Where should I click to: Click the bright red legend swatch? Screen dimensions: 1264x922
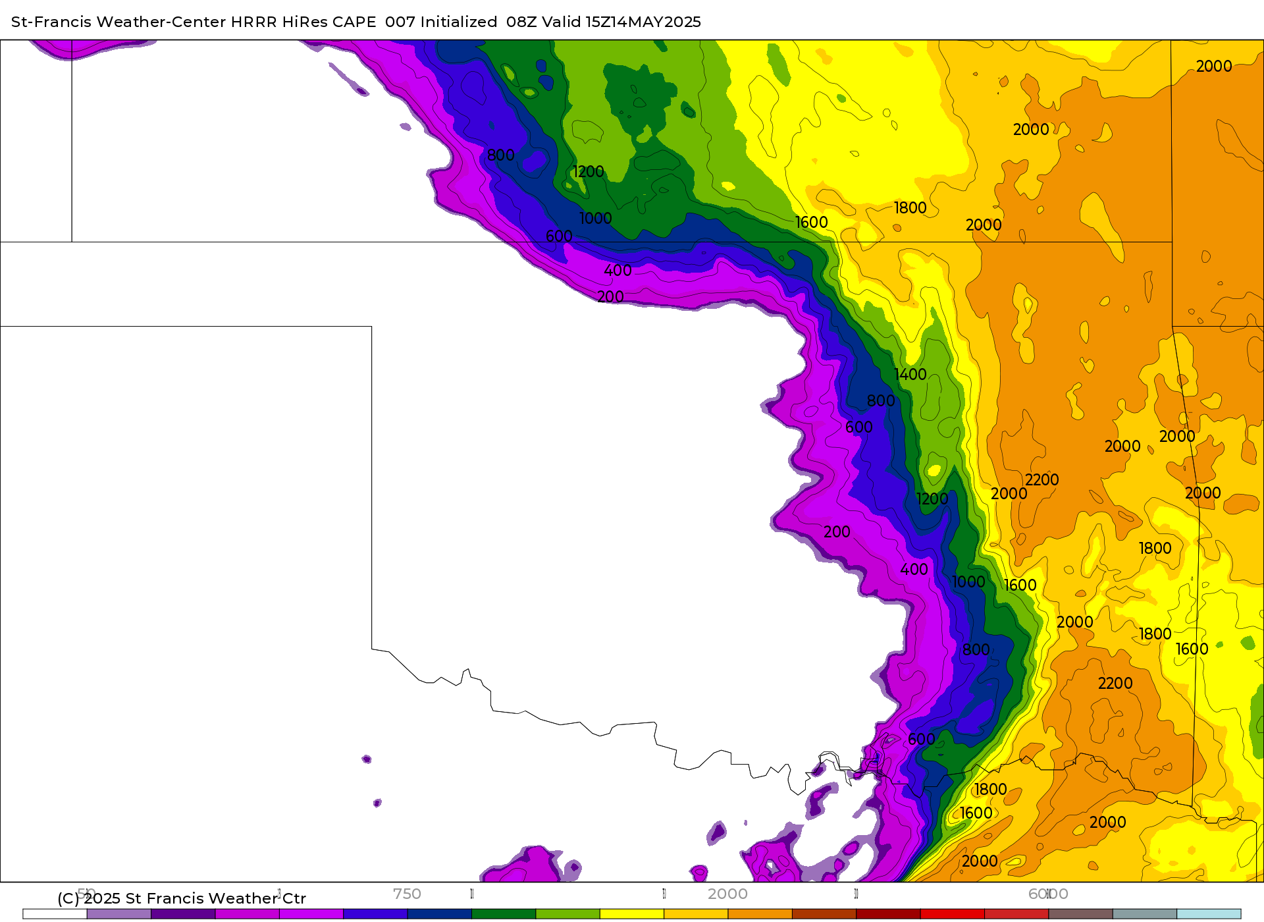coord(952,914)
